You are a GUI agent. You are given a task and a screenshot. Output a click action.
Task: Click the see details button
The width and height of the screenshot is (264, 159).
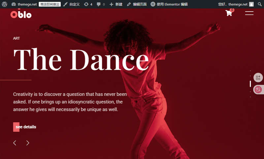coord(25,127)
